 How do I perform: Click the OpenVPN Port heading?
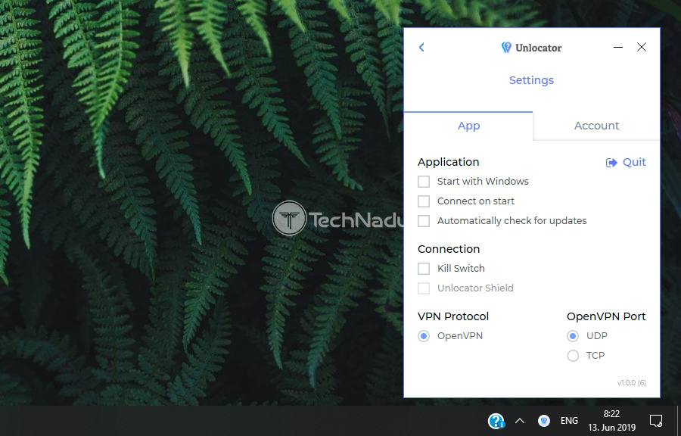[606, 316]
